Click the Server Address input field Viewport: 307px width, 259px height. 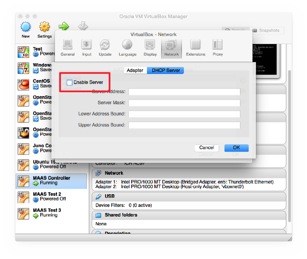[x=184, y=92]
